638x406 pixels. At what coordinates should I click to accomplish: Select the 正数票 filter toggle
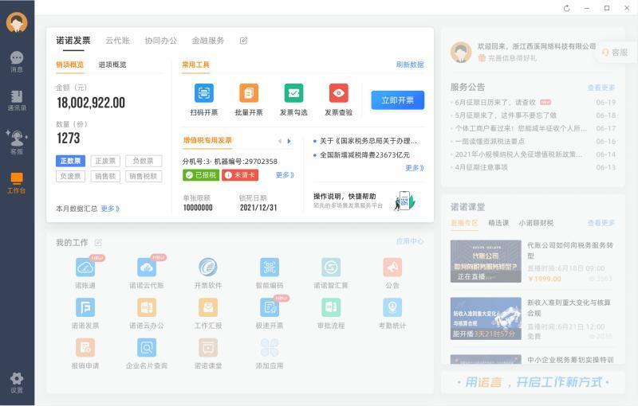pos(70,161)
